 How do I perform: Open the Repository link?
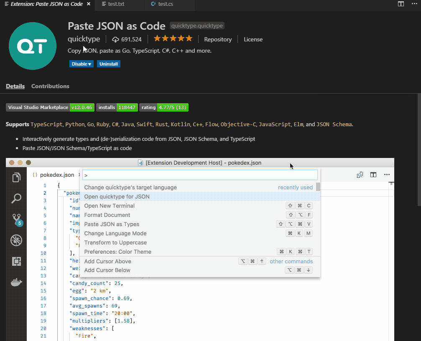[x=218, y=39]
